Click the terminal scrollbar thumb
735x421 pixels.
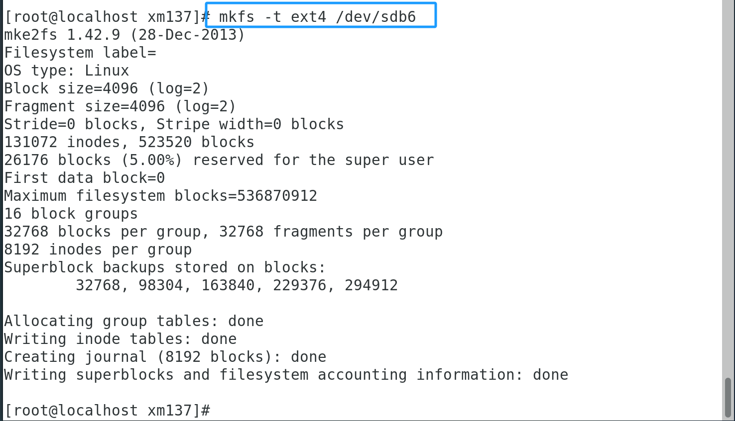[728, 397]
